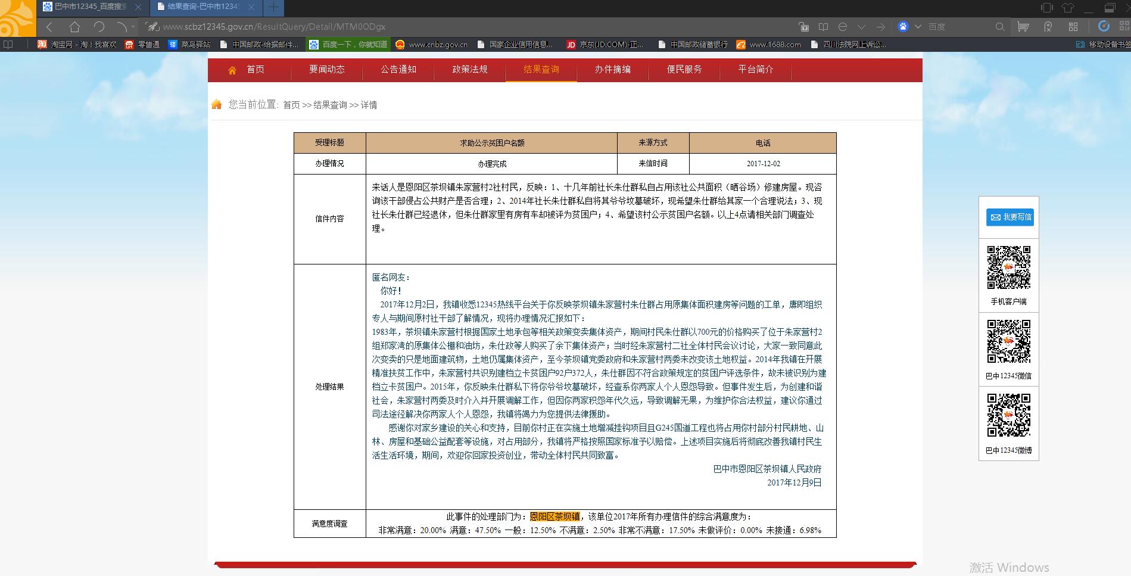Switch to the 巴中市12345_百度搜索 tab
Screen dimensions: 1131x576
click(91, 7)
